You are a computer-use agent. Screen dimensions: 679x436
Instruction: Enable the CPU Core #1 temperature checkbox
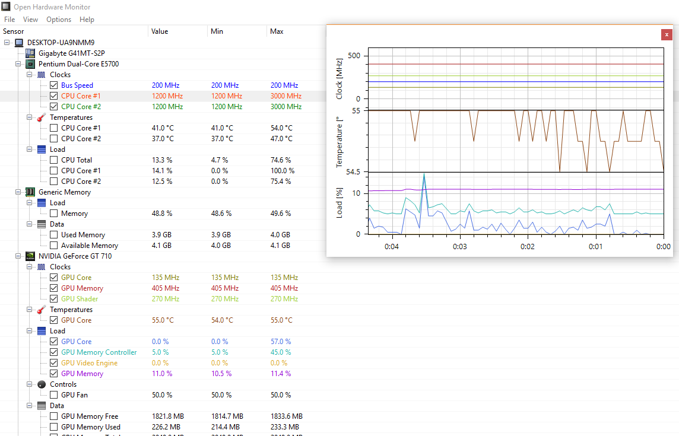53,128
